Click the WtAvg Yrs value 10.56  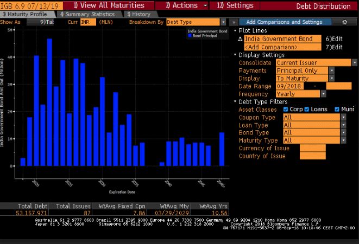[x=219, y=213]
